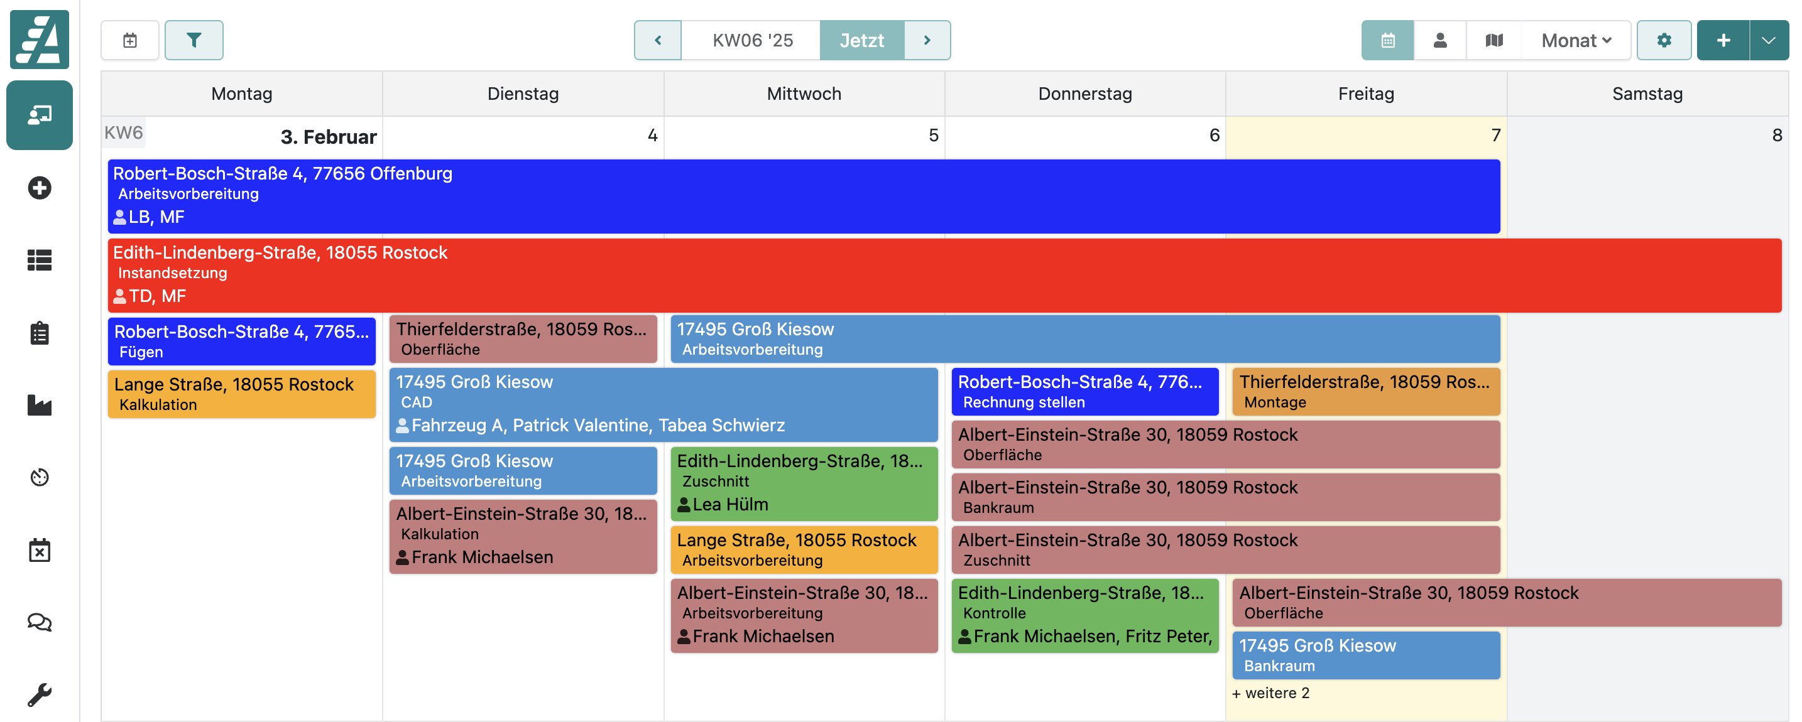Switch to map view toggle

1493,41
